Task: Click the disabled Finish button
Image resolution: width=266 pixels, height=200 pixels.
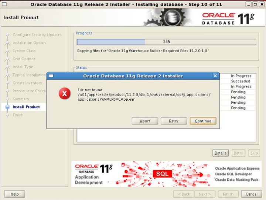Action: 228,194
